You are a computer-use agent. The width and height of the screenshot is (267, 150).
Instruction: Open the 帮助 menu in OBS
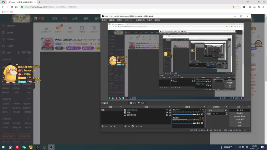157,20
